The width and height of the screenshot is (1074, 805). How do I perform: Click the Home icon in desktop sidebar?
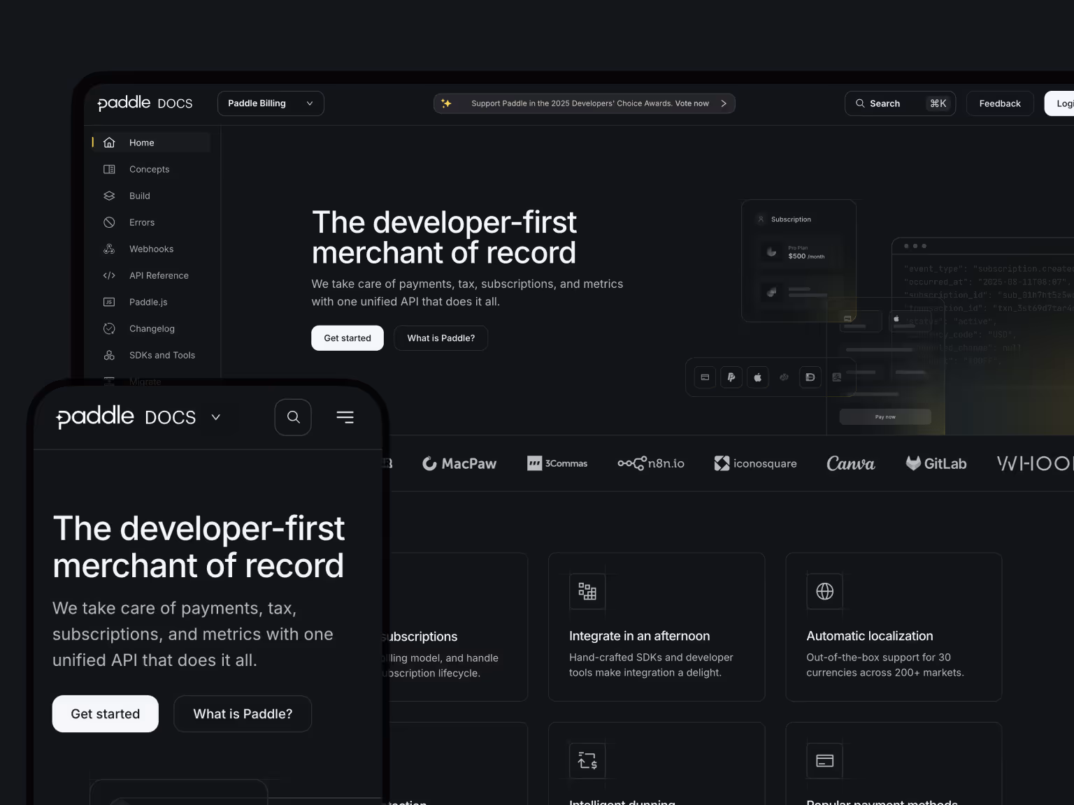tap(109, 143)
